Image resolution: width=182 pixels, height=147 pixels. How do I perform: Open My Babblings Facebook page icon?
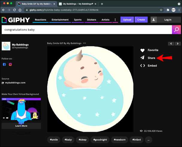(4, 64)
